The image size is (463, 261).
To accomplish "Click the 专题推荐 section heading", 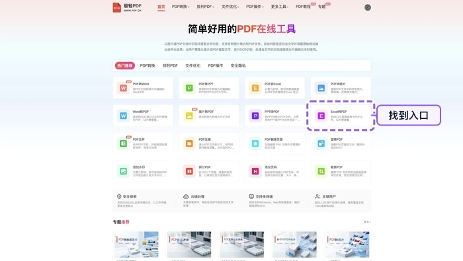I will [x=121, y=222].
